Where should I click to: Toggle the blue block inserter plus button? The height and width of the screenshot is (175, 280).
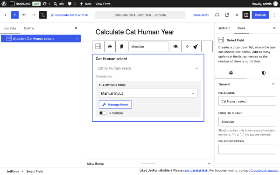(15, 15)
